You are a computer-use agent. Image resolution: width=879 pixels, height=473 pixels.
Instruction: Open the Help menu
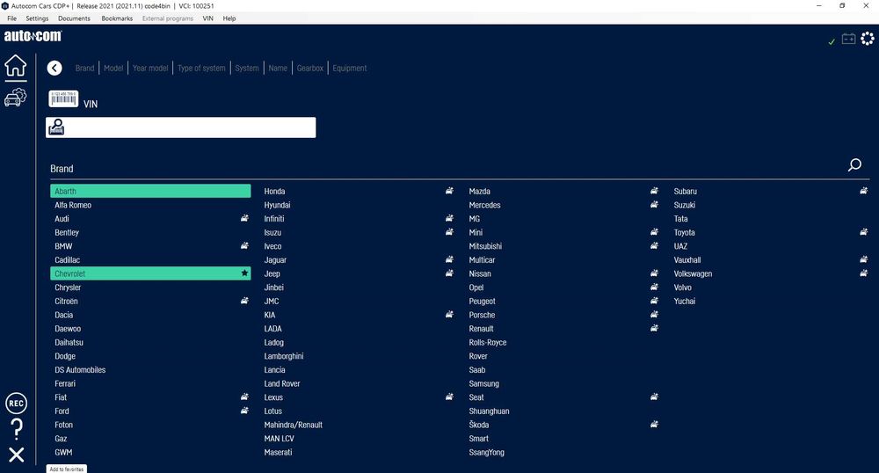point(229,18)
